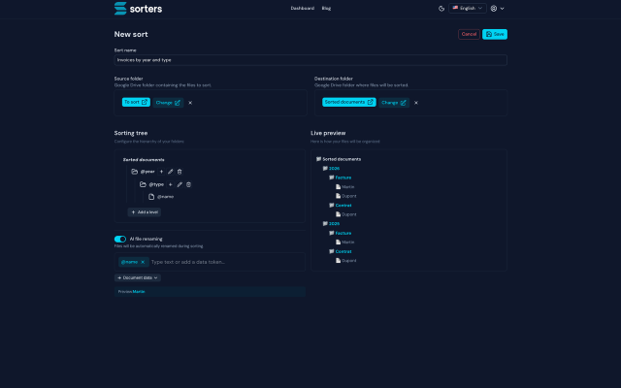Toggle the dark mode theme icon
Image resolution: width=621 pixels, height=388 pixels.
pos(441,9)
